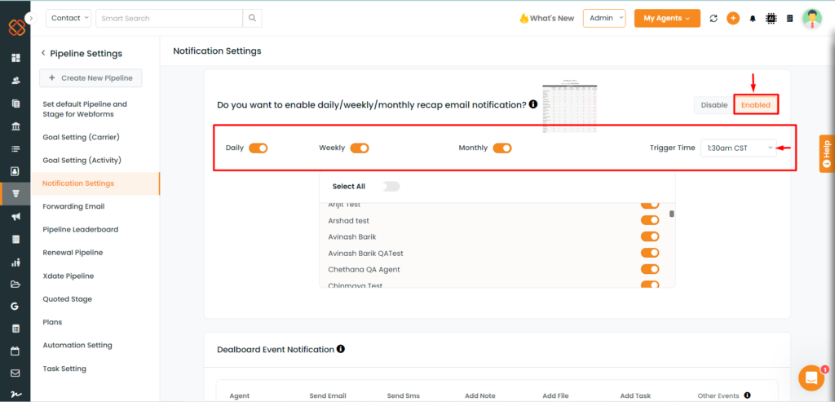Click the Google G icon in sidebar
Viewport: 835px width, 402px height.
[x=15, y=306]
